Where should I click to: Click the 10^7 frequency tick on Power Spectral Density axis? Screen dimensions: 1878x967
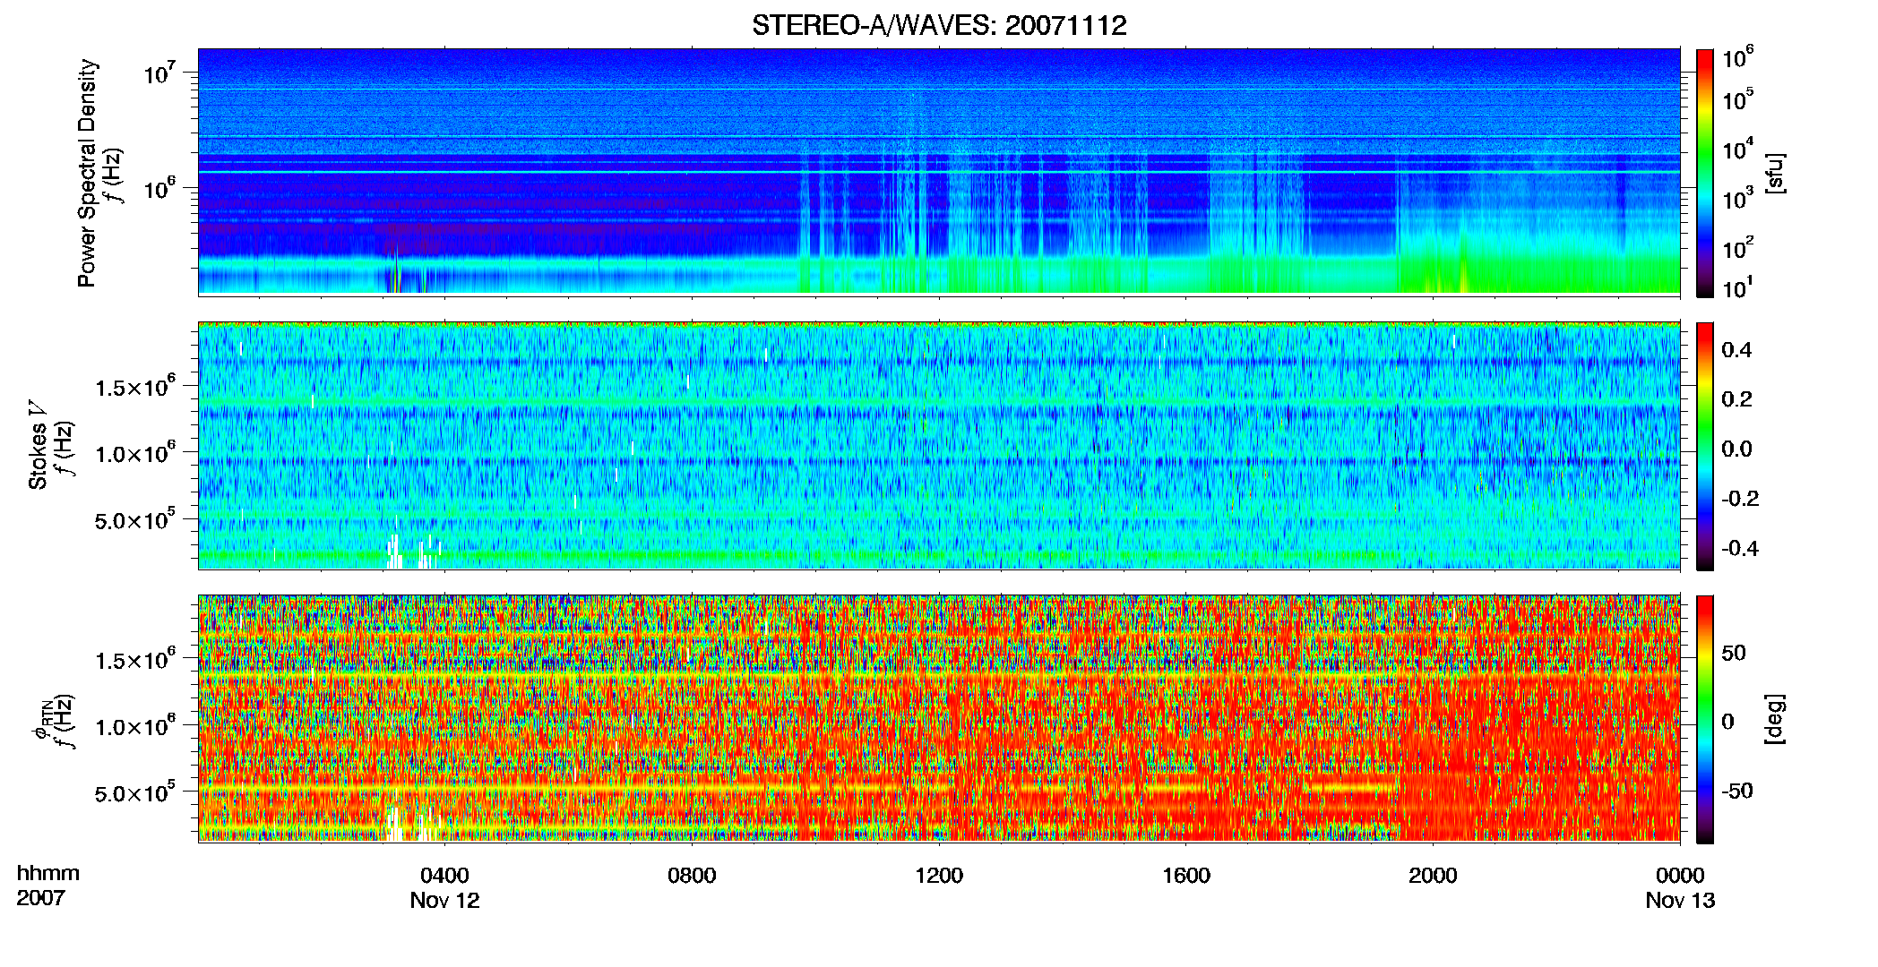pos(158,73)
